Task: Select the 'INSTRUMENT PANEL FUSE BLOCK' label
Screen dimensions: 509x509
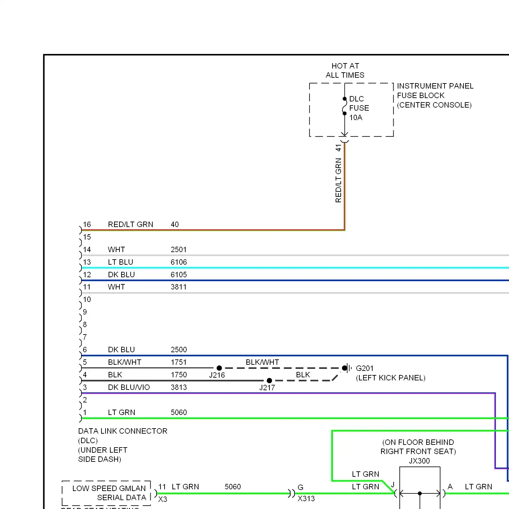Action: (x=435, y=91)
